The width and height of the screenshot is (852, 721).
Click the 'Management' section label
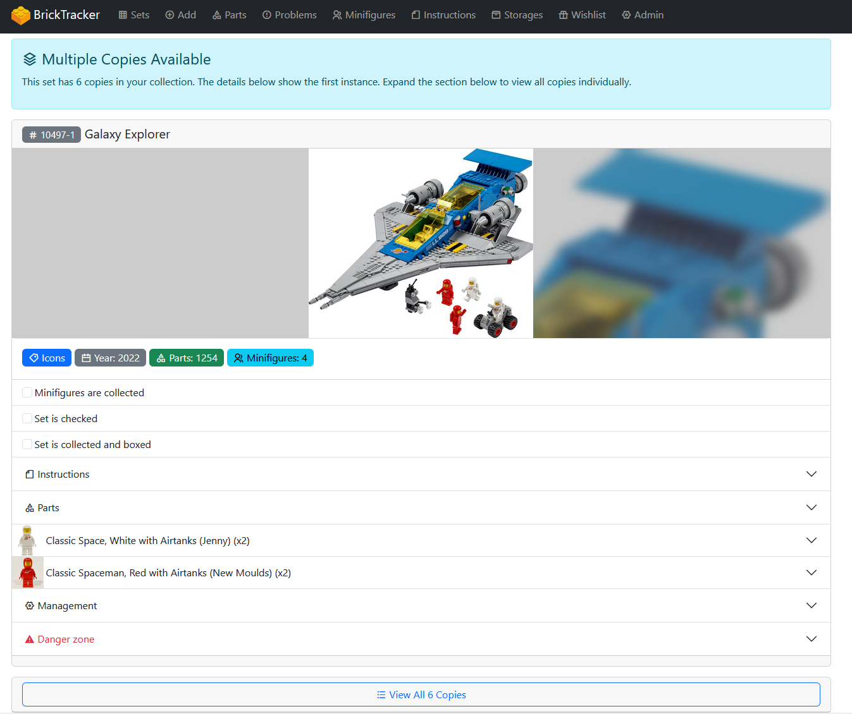coord(67,606)
